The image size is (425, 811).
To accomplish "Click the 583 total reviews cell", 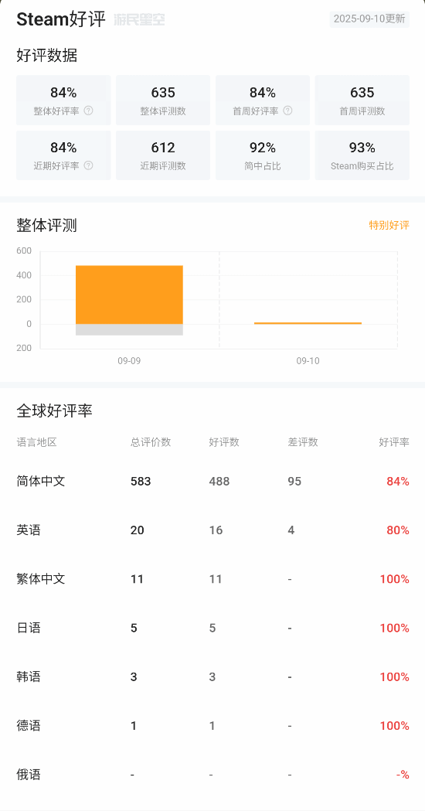I will pos(141,482).
